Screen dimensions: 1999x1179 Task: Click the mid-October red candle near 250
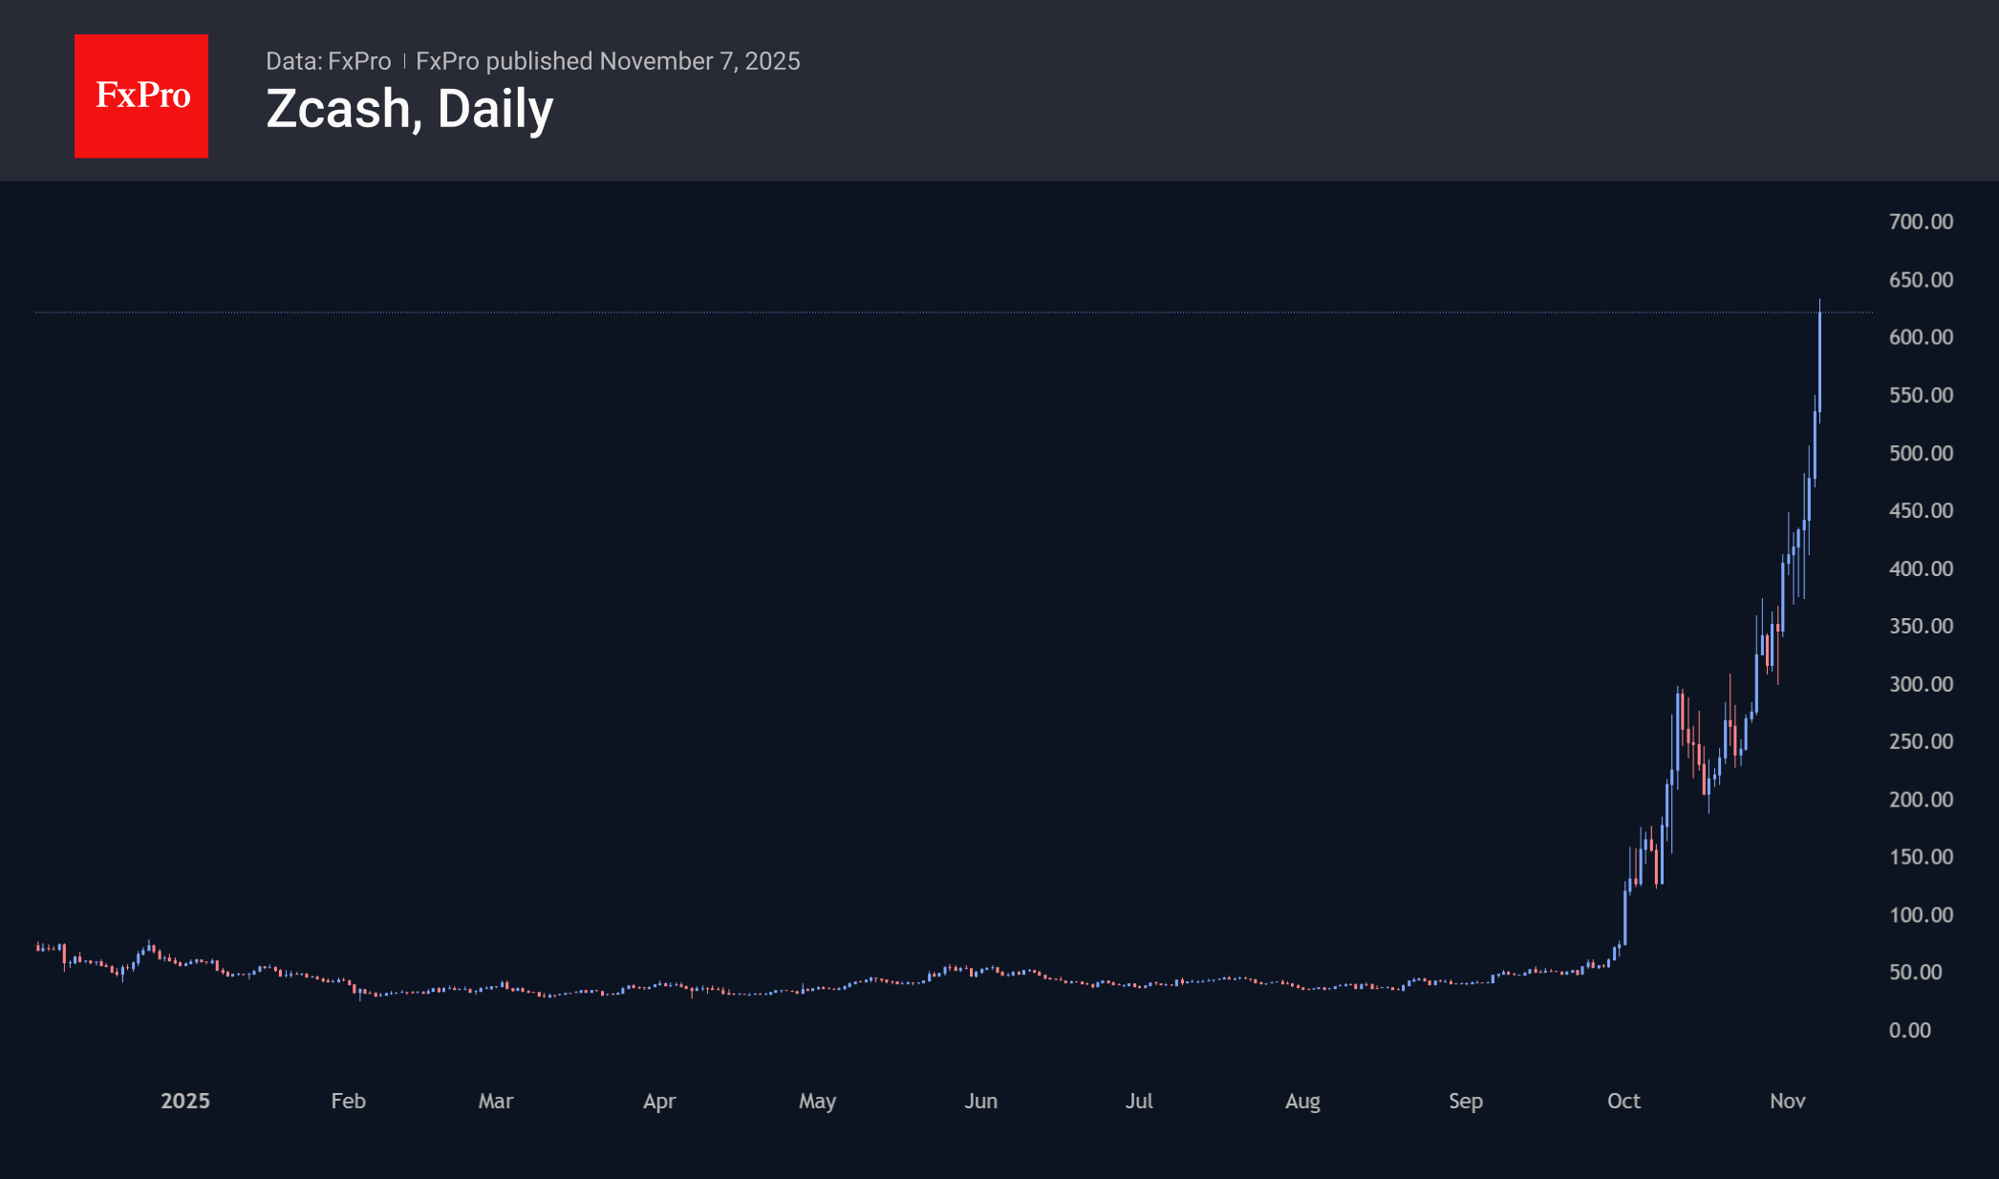point(1689,736)
